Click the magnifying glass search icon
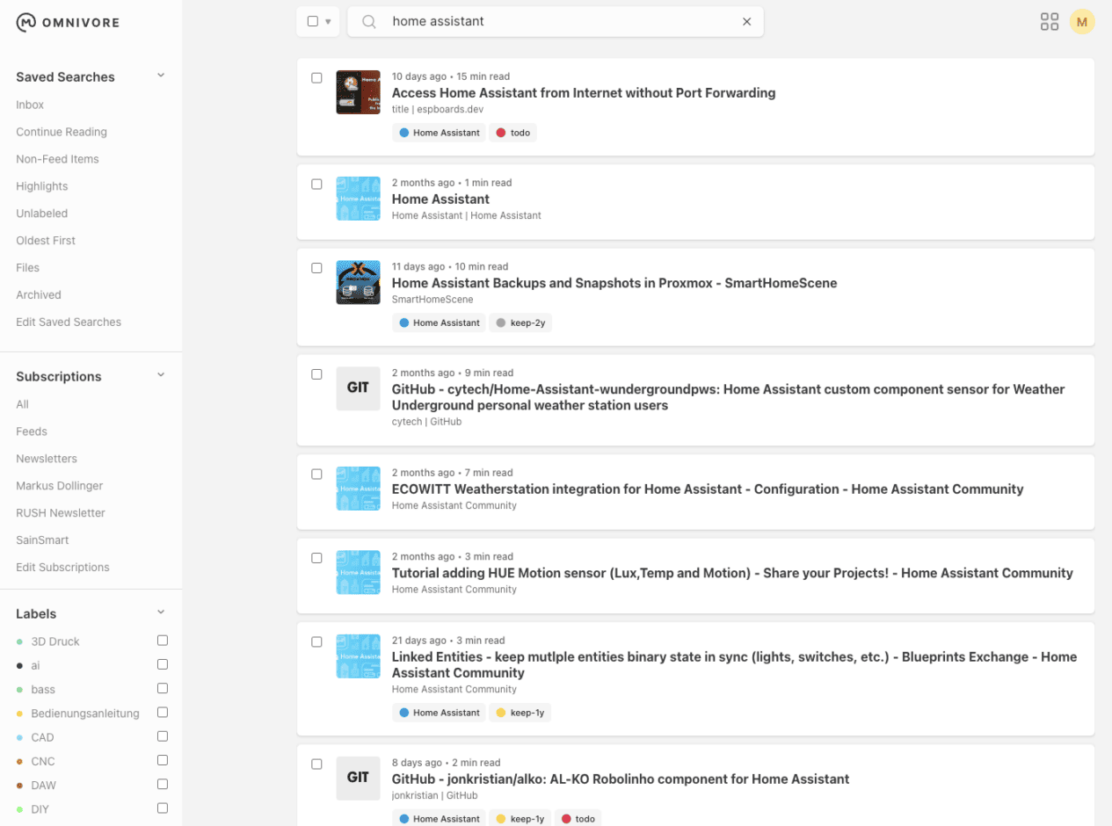The width and height of the screenshot is (1112, 826). click(x=369, y=22)
